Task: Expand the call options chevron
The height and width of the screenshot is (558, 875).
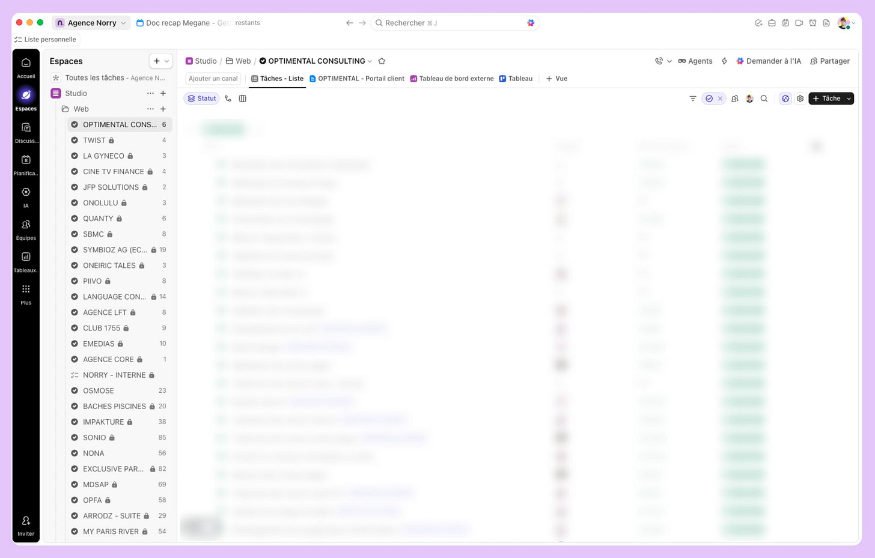Action: click(669, 61)
